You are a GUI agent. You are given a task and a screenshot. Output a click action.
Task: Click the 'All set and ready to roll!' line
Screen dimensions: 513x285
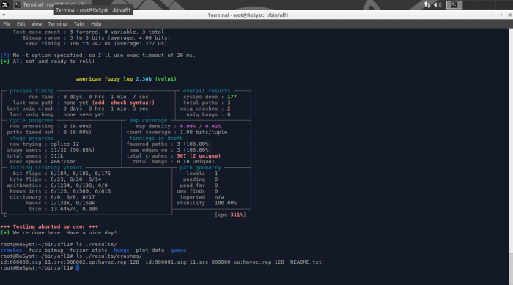pos(53,62)
